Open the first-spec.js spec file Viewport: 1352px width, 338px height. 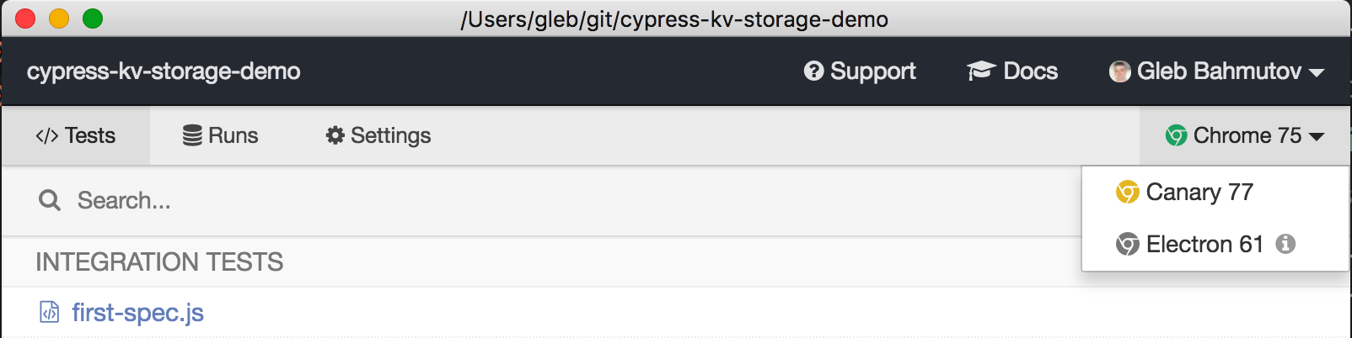pyautogui.click(x=137, y=313)
